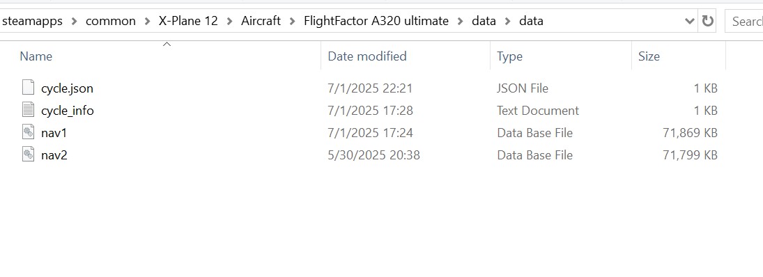Expand chevron after X-Plane 12 in path
Viewport: 763px width, 277px height.
pos(230,21)
